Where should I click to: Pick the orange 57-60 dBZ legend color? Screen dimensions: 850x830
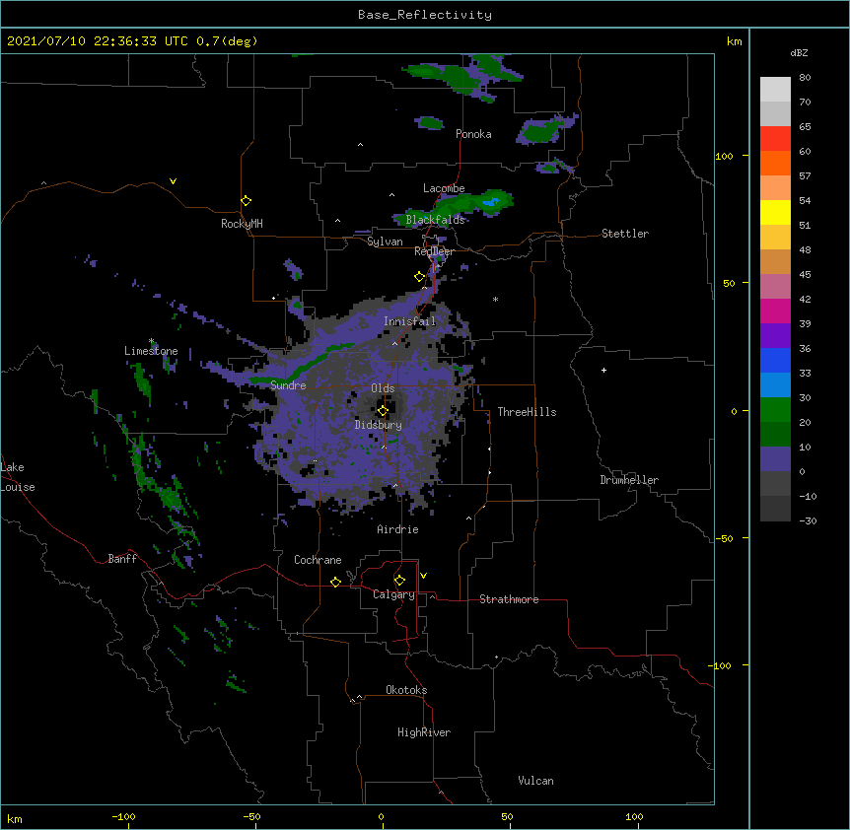click(x=775, y=163)
